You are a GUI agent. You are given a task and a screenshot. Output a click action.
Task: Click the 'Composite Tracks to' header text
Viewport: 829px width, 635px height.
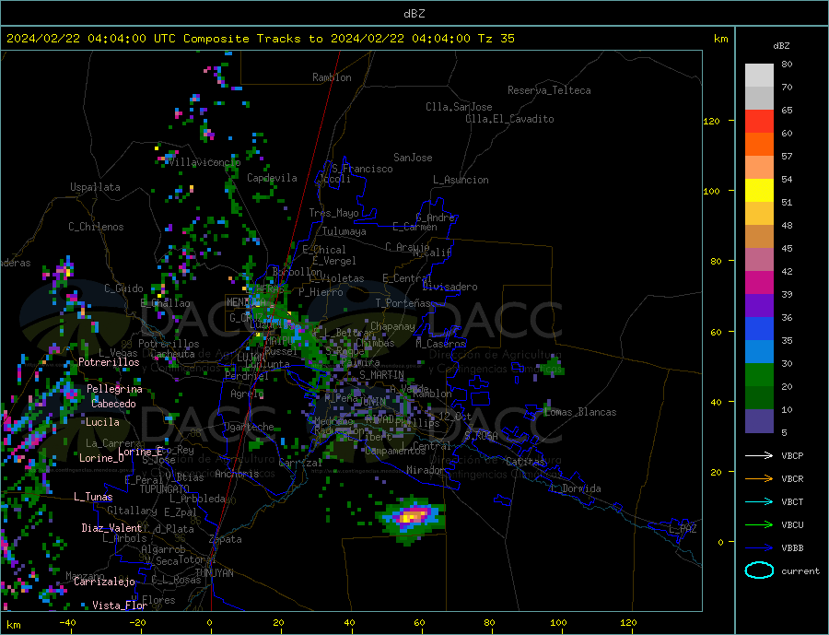252,39
